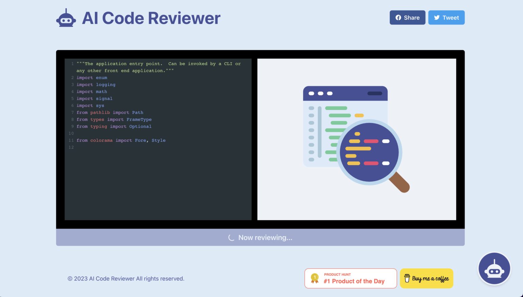
Task: Click the robot logo next to the title
Action: pyautogui.click(x=66, y=17)
